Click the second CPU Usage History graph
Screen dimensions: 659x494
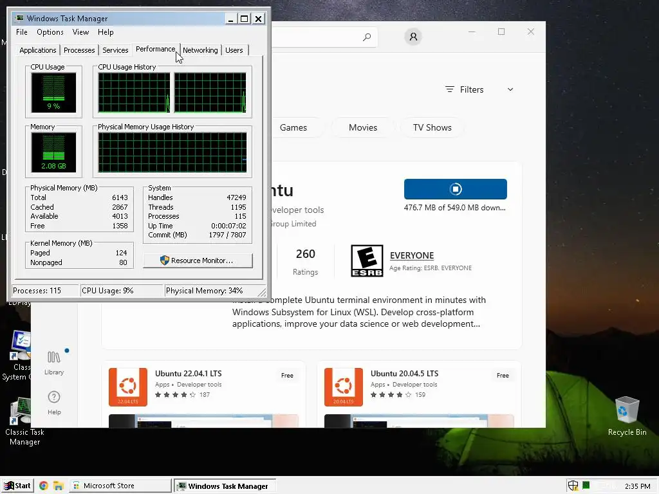(210, 93)
